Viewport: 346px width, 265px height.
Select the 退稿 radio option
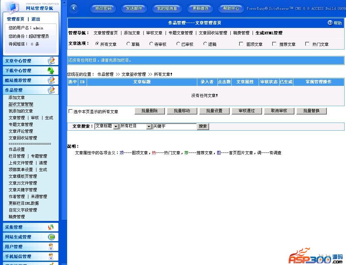[x=205, y=44]
